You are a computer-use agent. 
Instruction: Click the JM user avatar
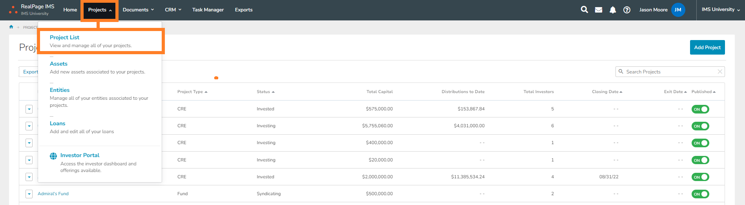pyautogui.click(x=678, y=10)
